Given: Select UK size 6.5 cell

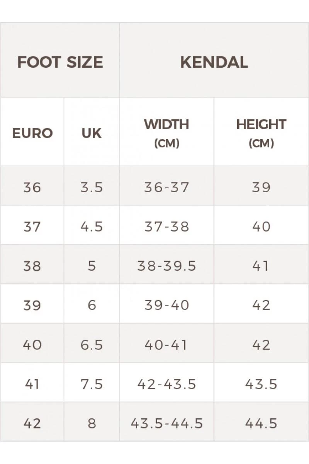Looking at the screenshot, I should click(x=92, y=345).
